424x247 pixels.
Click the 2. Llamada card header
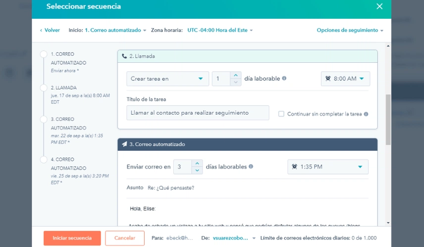point(248,56)
